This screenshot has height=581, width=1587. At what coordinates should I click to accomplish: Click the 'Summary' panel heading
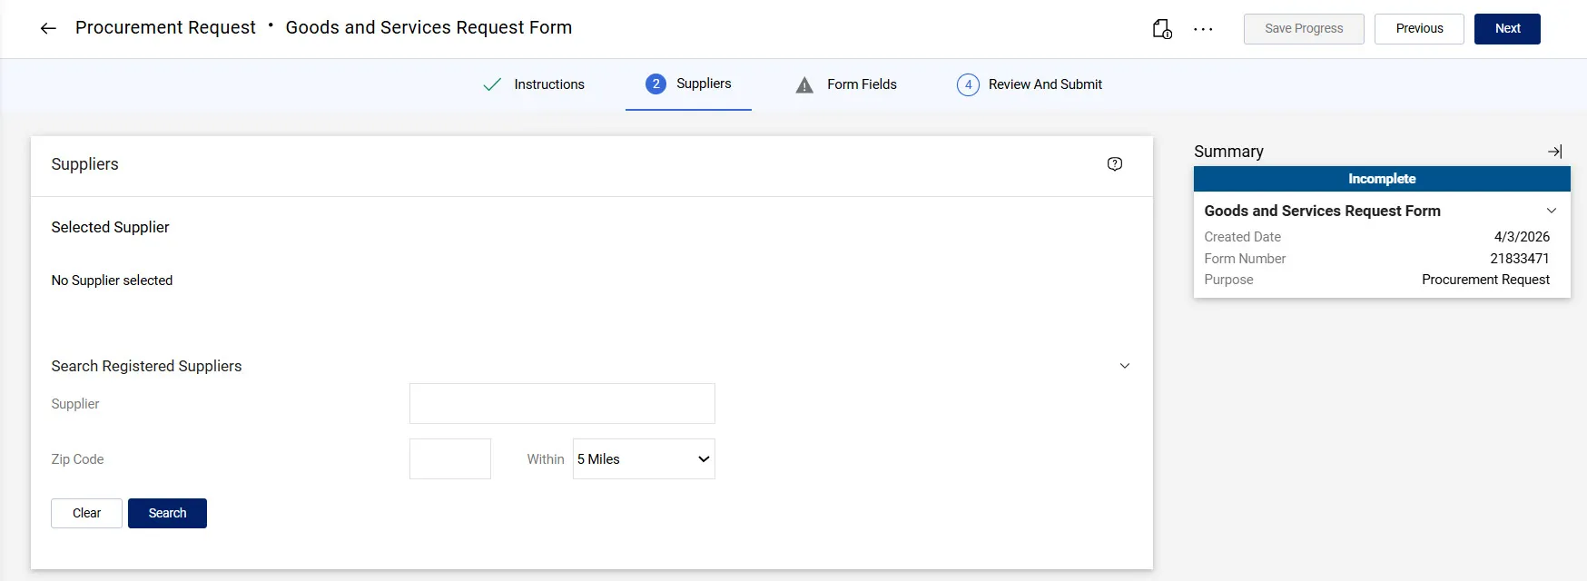click(1228, 152)
